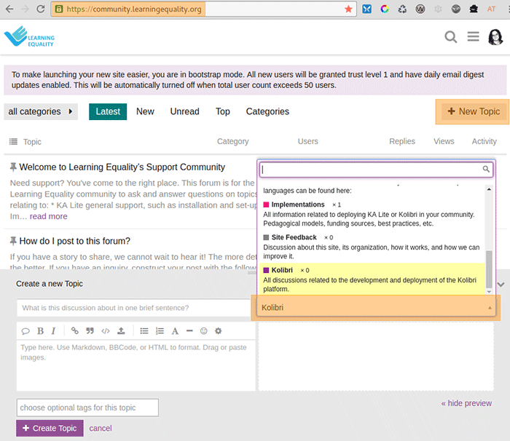Click the upload icon in composer toolbar
Viewport: 510px width, 441px height.
coord(121,331)
